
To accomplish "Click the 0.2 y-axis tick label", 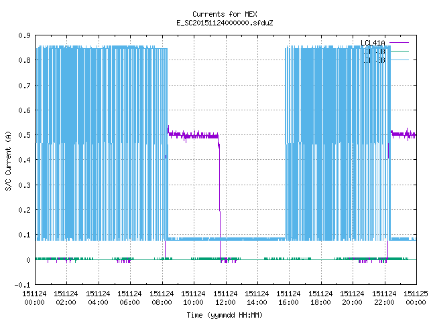I will coord(24,210).
